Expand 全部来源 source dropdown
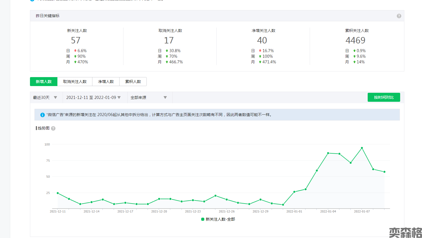This screenshot has height=238, width=422. pos(149,98)
